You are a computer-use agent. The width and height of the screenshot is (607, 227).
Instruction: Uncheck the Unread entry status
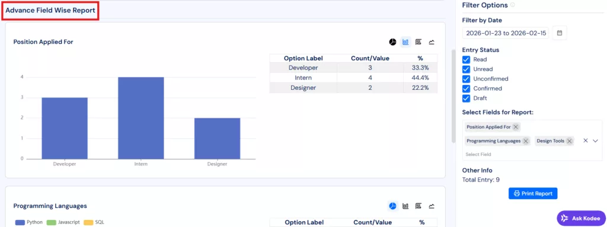pos(466,69)
